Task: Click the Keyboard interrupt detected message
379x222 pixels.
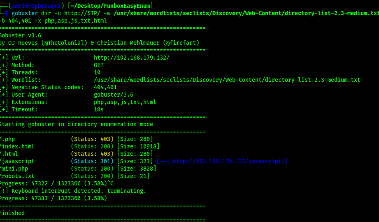Action: click(78, 191)
